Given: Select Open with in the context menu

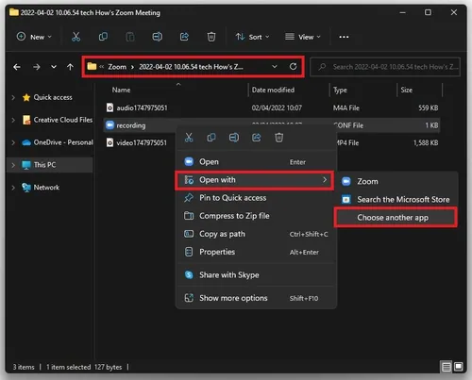Looking at the screenshot, I should point(254,180).
